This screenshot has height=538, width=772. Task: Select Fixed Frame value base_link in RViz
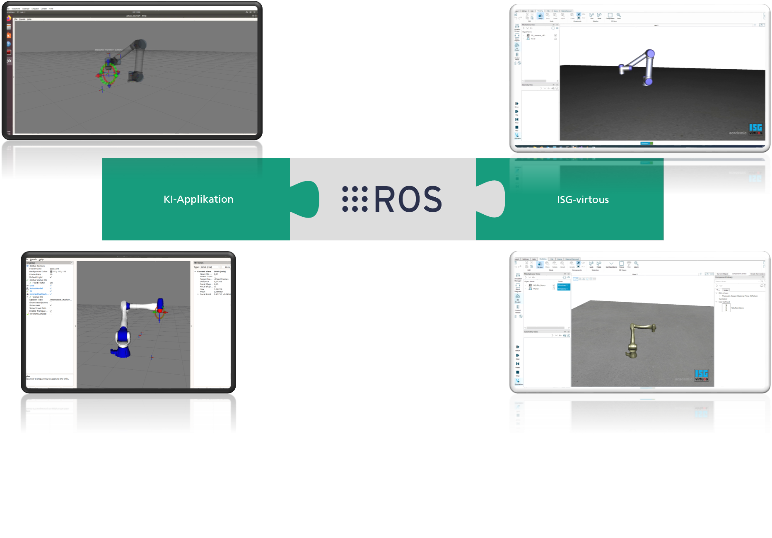coord(54,269)
